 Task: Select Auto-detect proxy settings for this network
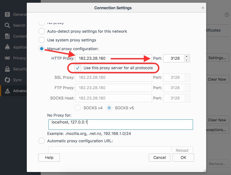coord(42,31)
